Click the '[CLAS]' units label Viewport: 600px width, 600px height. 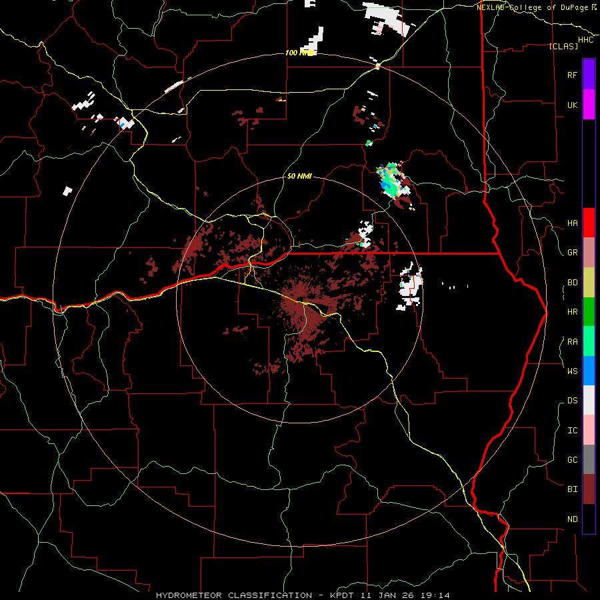(x=563, y=46)
